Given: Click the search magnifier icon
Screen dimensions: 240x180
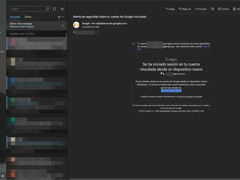Looking at the screenshot, I should coord(47,9).
